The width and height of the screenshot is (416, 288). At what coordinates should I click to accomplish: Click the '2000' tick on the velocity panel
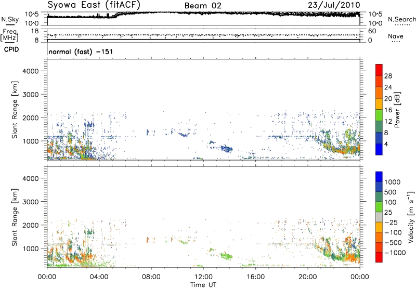pyautogui.click(x=31, y=225)
